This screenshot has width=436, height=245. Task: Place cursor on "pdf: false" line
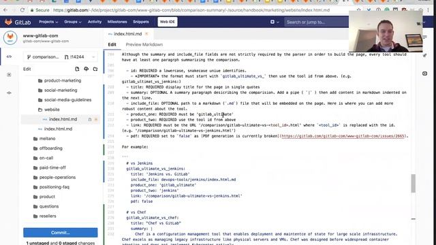click(142, 201)
